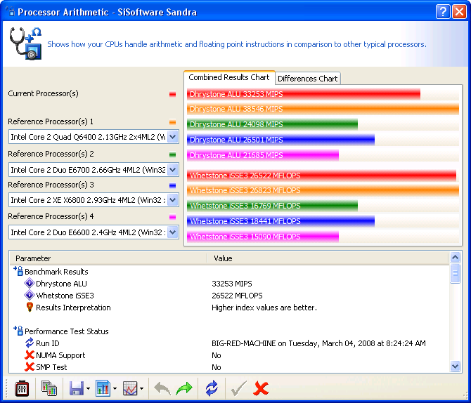
Task: Click the 33253 MIPS value cell
Action: click(x=232, y=284)
